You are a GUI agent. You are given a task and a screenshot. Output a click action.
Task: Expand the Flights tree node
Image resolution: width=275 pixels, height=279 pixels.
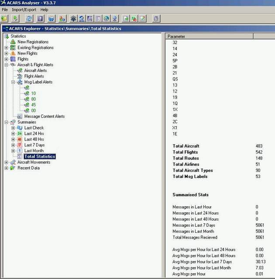click(6, 59)
